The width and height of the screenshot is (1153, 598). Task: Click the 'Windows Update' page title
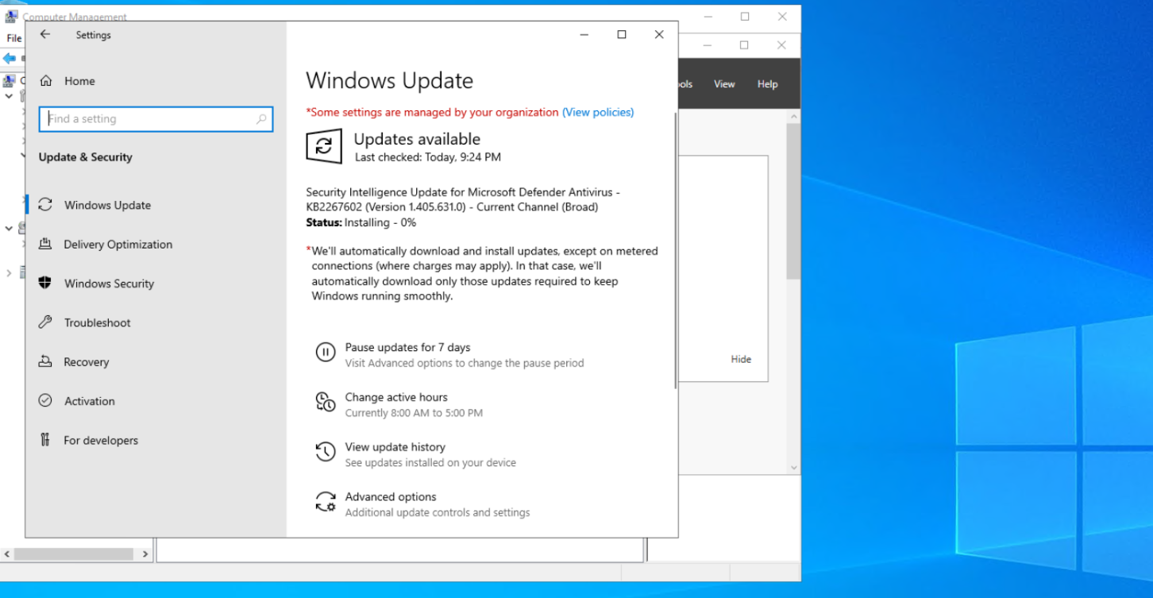(389, 81)
